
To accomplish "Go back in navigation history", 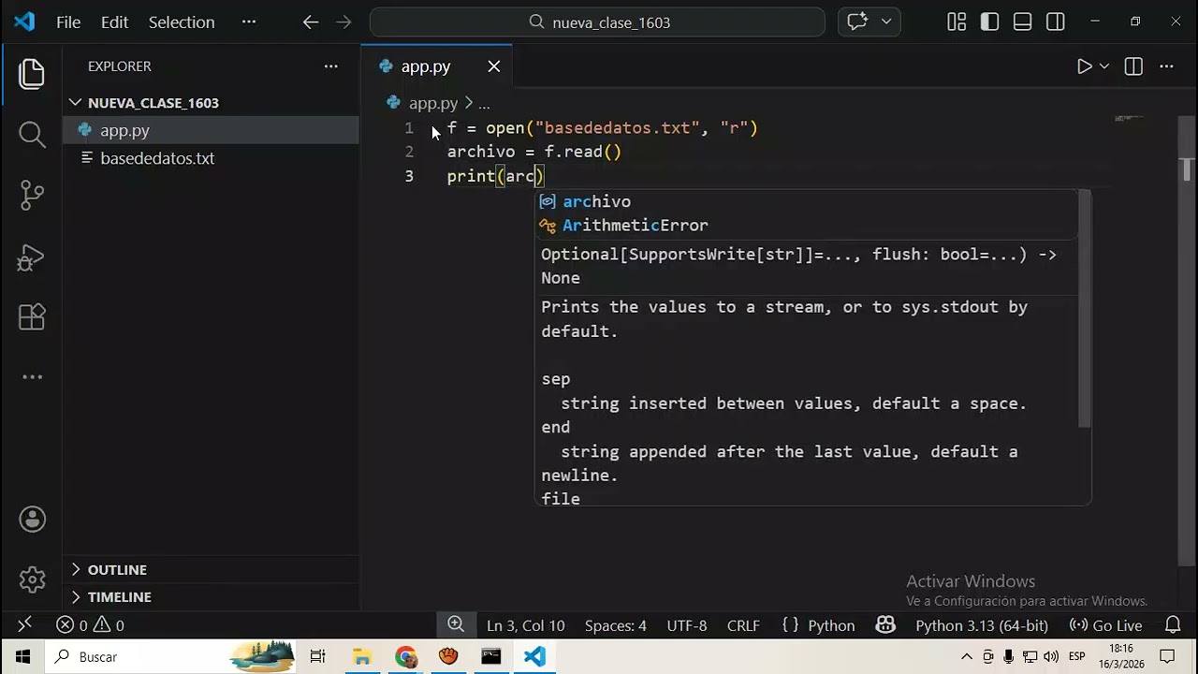I will pos(311,22).
